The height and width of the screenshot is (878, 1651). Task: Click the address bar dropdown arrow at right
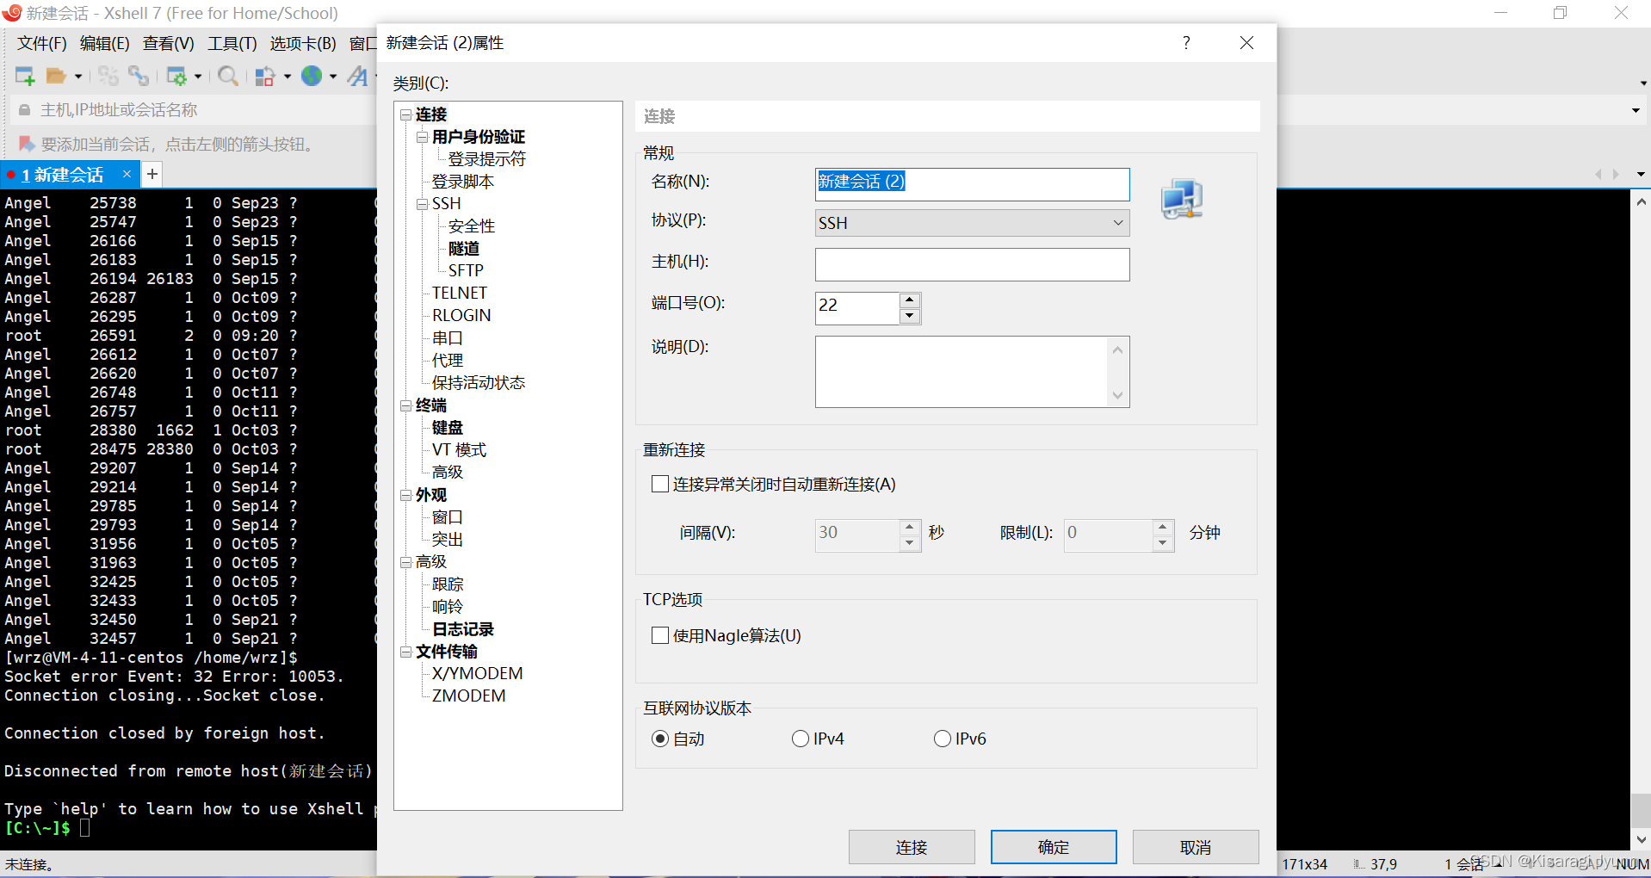pos(1636,110)
